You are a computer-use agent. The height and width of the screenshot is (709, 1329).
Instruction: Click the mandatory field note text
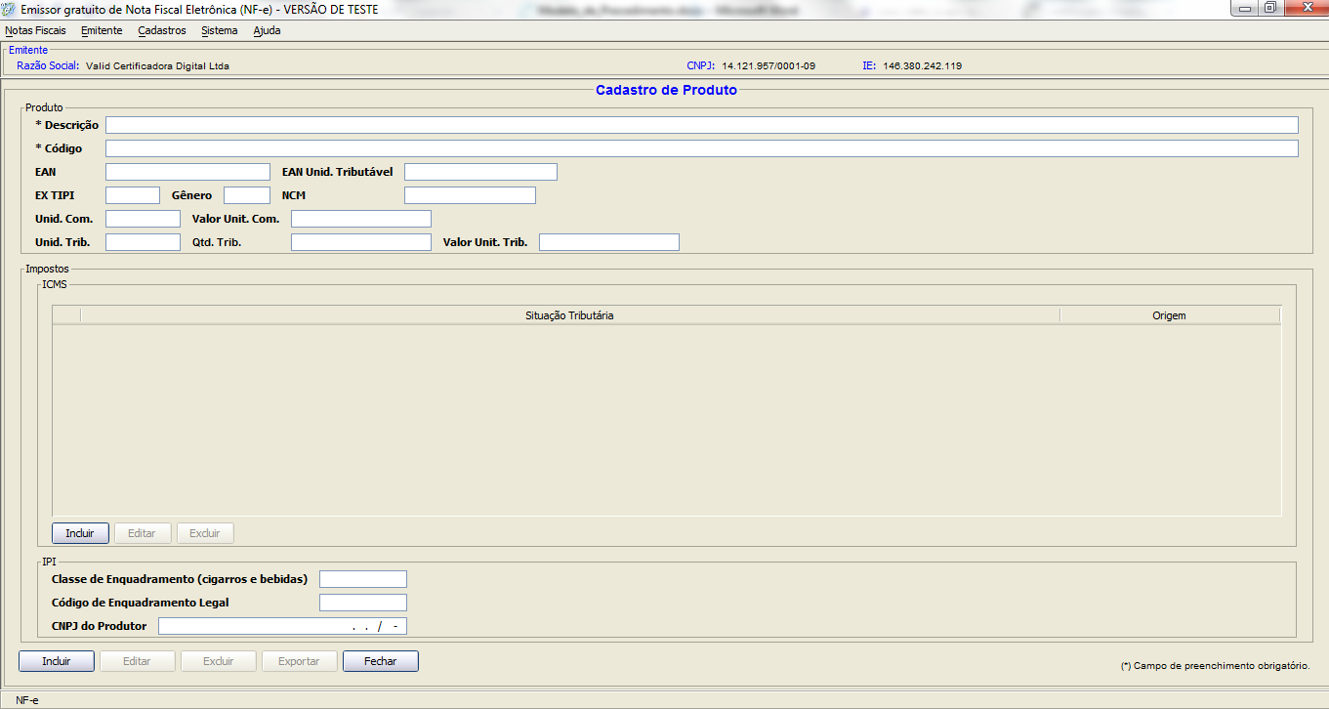[1215, 666]
